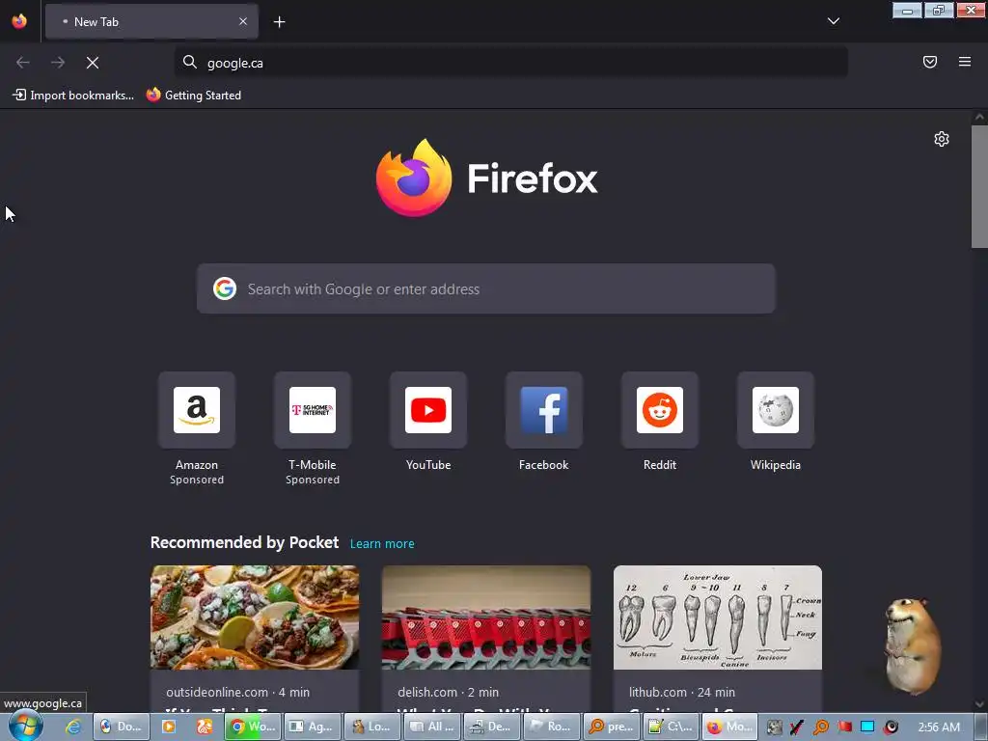Image resolution: width=988 pixels, height=741 pixels.
Task: Click the search magnifier in address bar
Action: coord(190,62)
